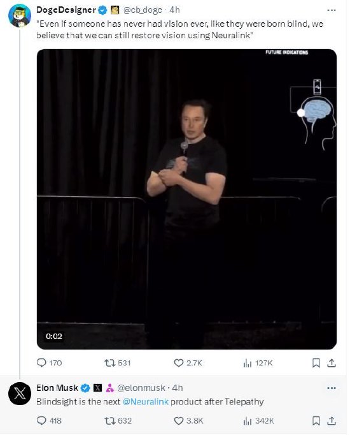The height and width of the screenshot is (435, 350).
Task: Click DogeDesigner's blue verified badge
Action: tap(102, 10)
